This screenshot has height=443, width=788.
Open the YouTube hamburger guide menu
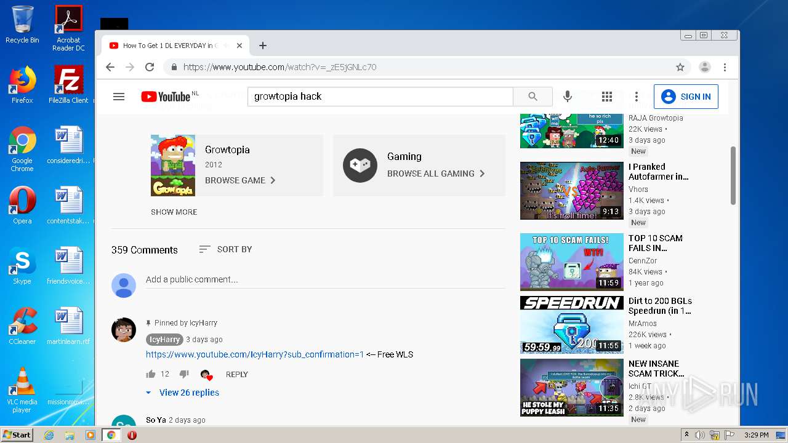click(119, 97)
